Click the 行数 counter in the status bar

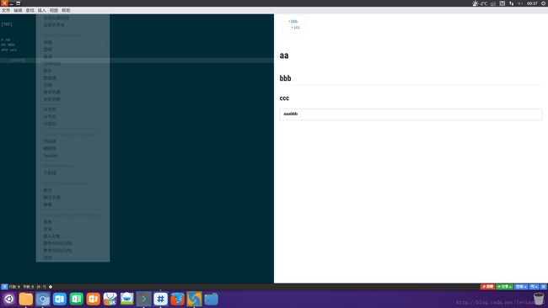14,287
